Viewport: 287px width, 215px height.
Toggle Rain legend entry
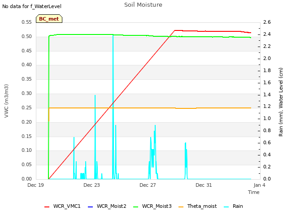(233, 206)
